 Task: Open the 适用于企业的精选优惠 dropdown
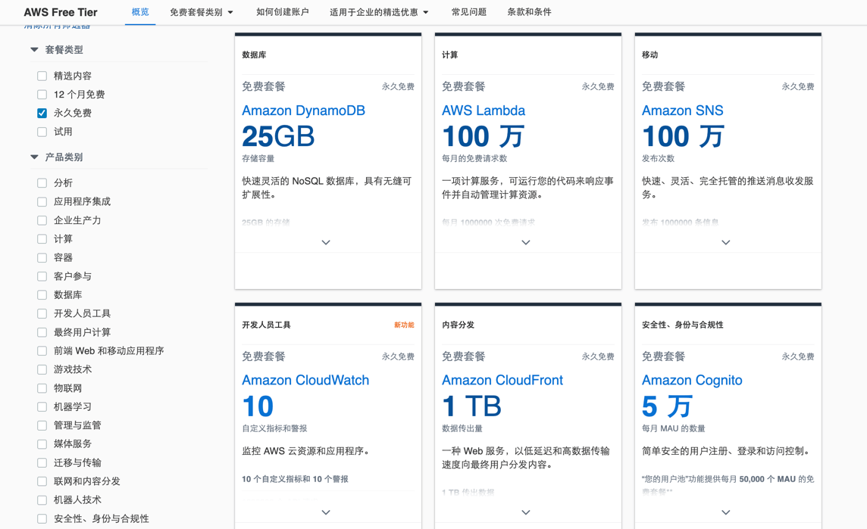(379, 12)
